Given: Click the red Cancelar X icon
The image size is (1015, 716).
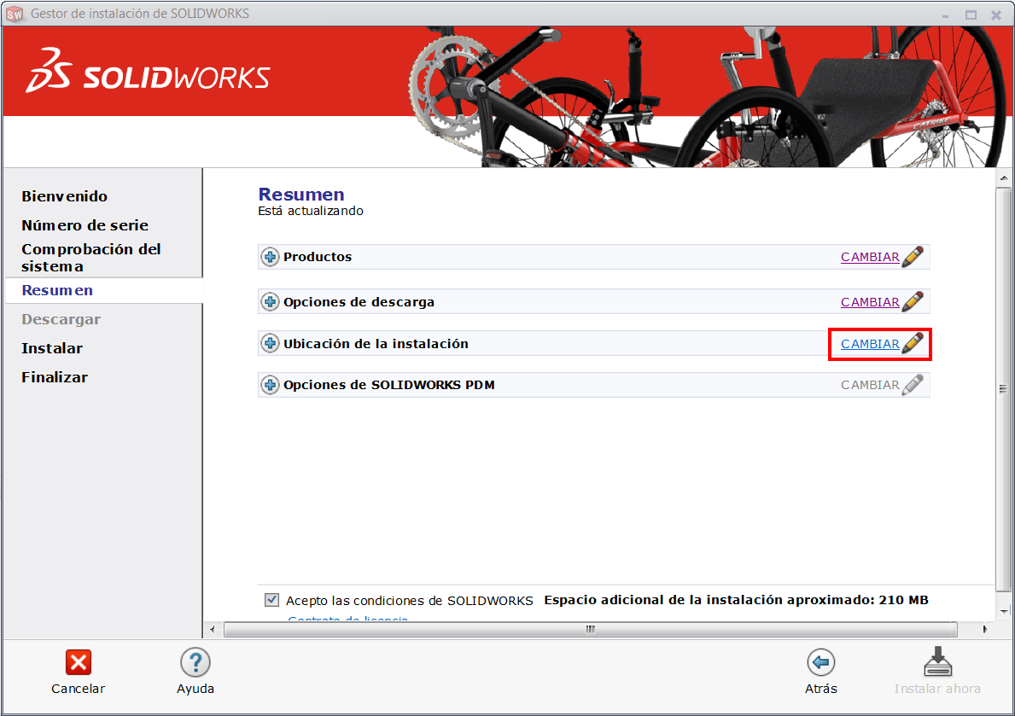Looking at the screenshot, I should pyautogui.click(x=78, y=662).
